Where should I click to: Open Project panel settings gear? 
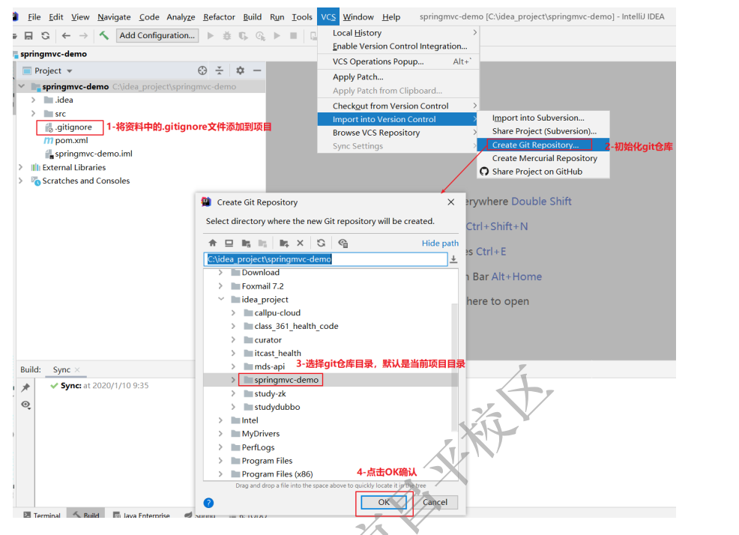click(x=241, y=70)
